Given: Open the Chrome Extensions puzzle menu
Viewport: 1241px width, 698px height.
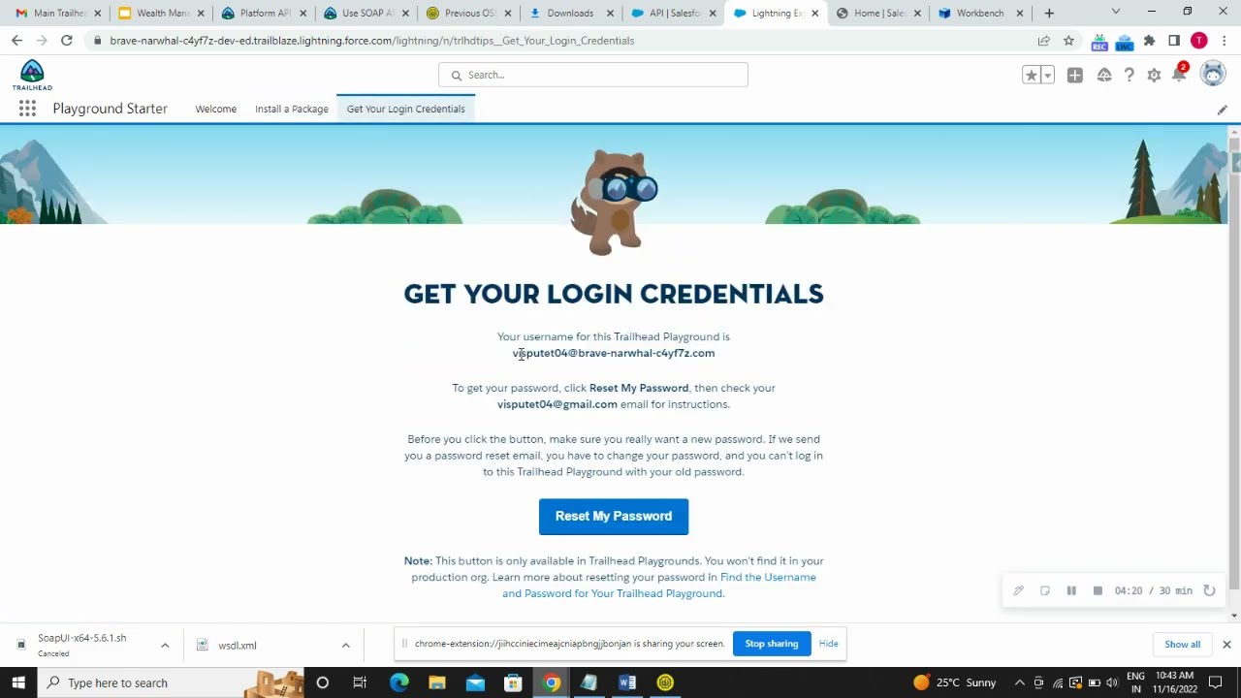Looking at the screenshot, I should click(x=1149, y=41).
